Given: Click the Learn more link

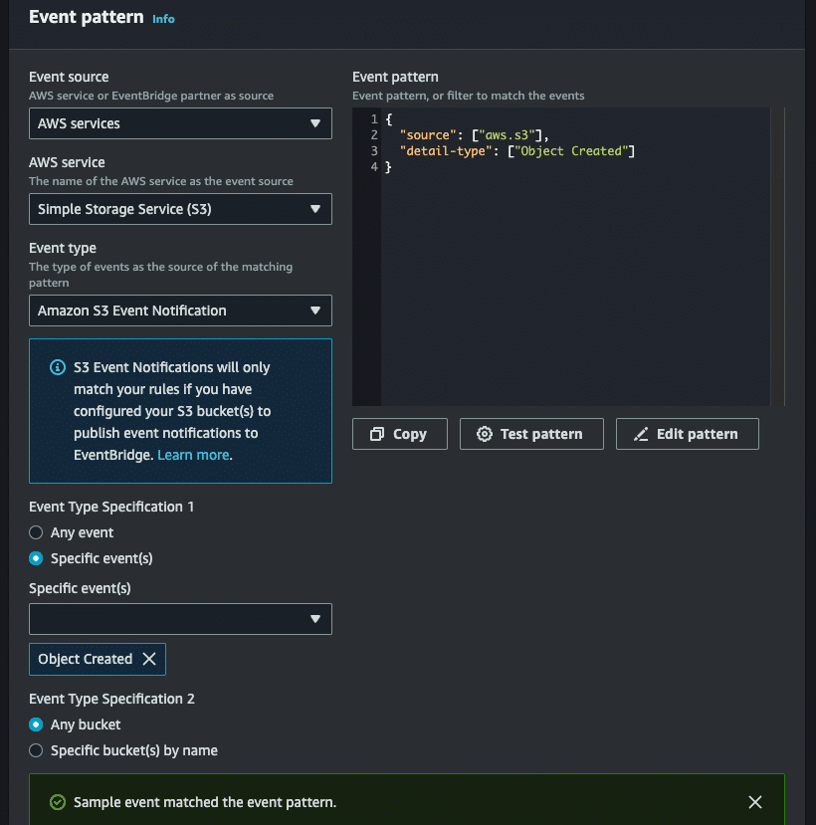Looking at the screenshot, I should tap(193, 455).
